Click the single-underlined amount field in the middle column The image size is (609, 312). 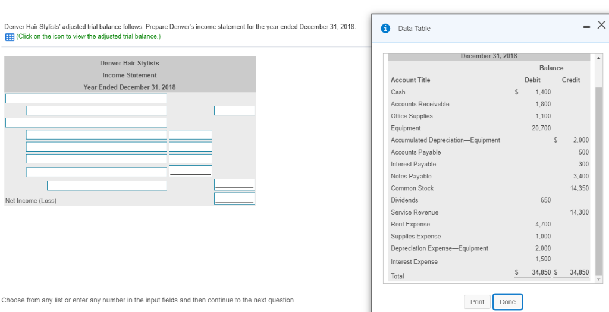191,171
